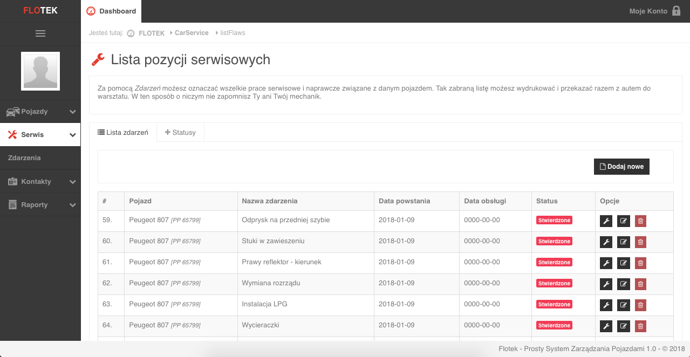Go to FLOTEK breadcrumb link
690x357 pixels.
(152, 33)
